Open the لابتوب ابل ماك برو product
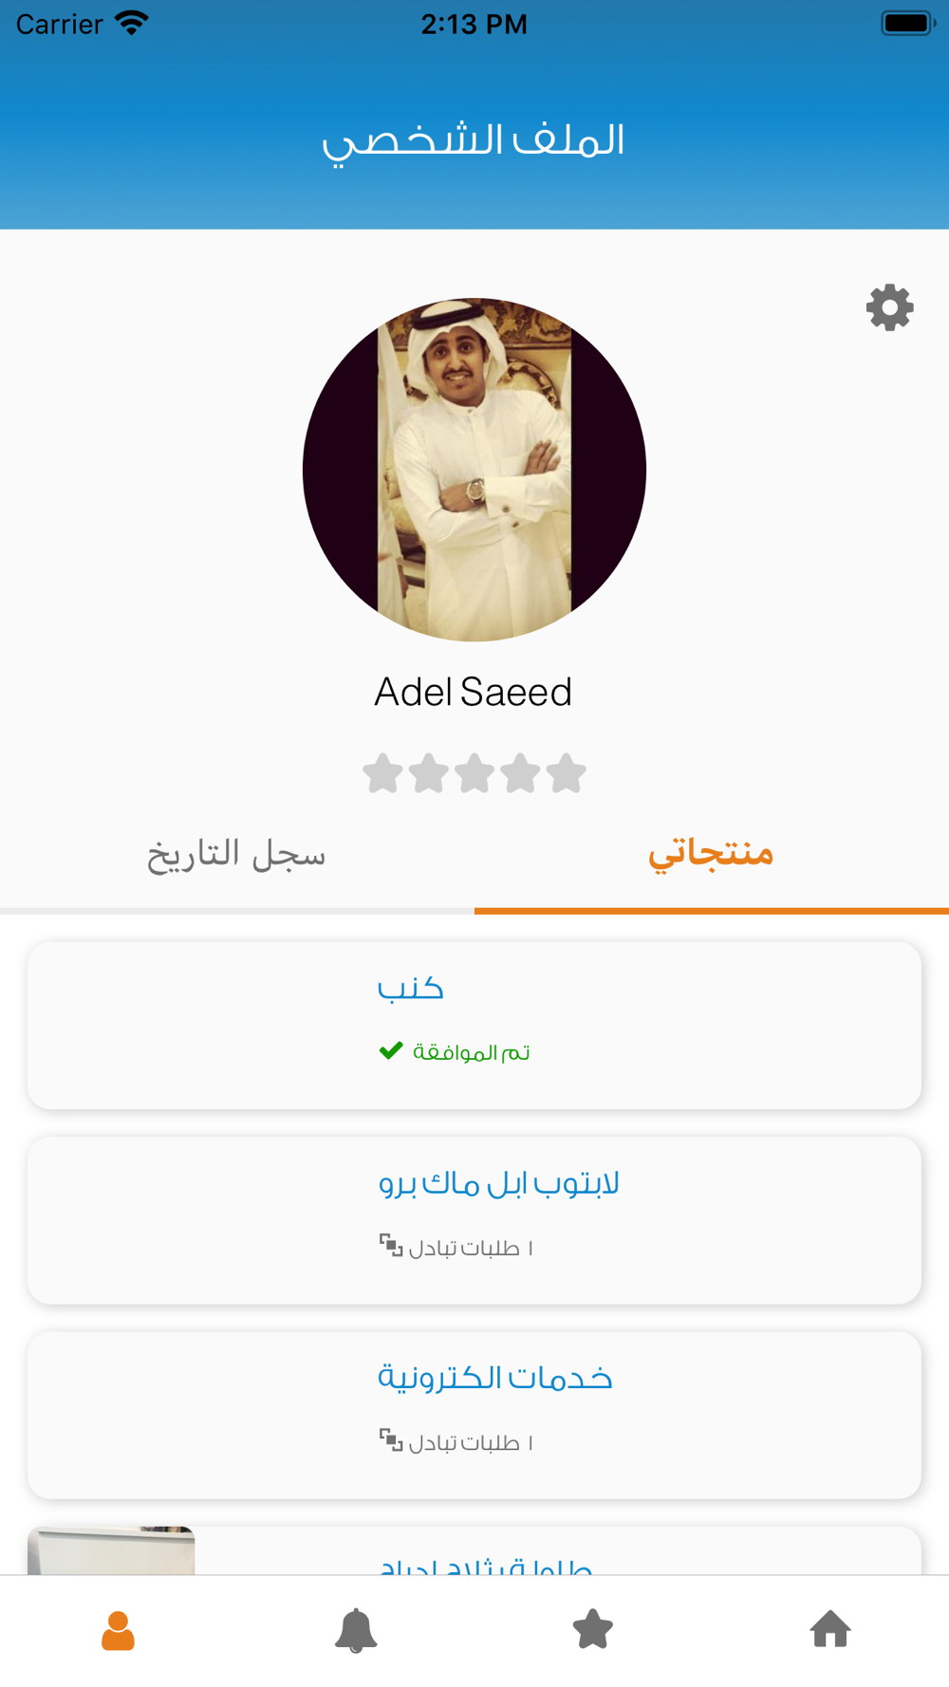Image resolution: width=949 pixels, height=1687 pixels. click(499, 1183)
